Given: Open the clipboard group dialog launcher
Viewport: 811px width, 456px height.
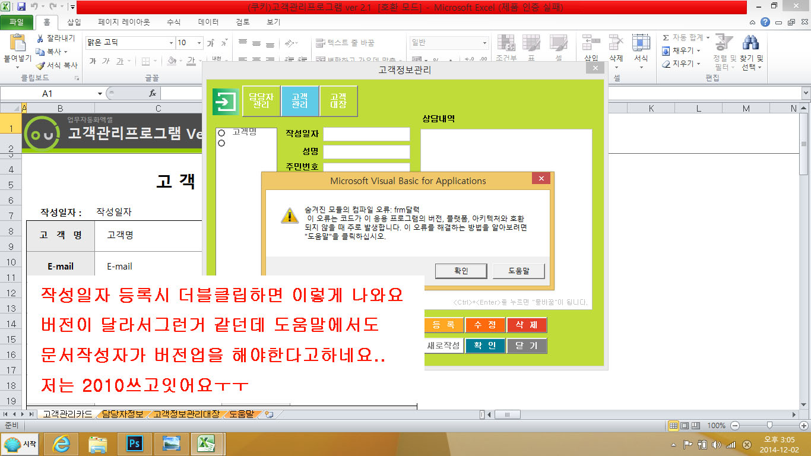Looking at the screenshot, I should [77, 78].
